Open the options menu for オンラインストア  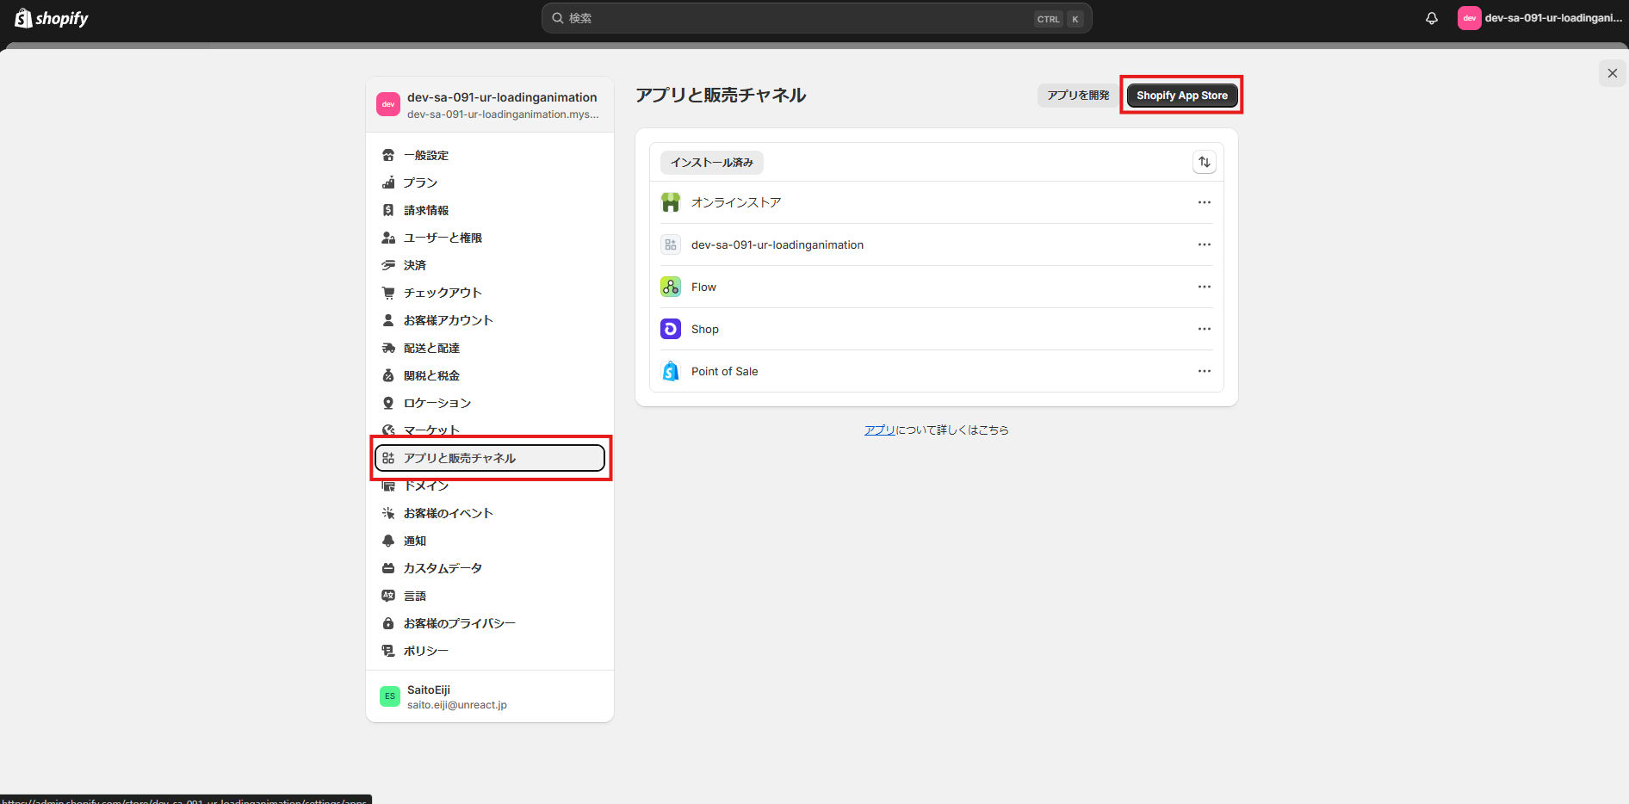click(1204, 202)
